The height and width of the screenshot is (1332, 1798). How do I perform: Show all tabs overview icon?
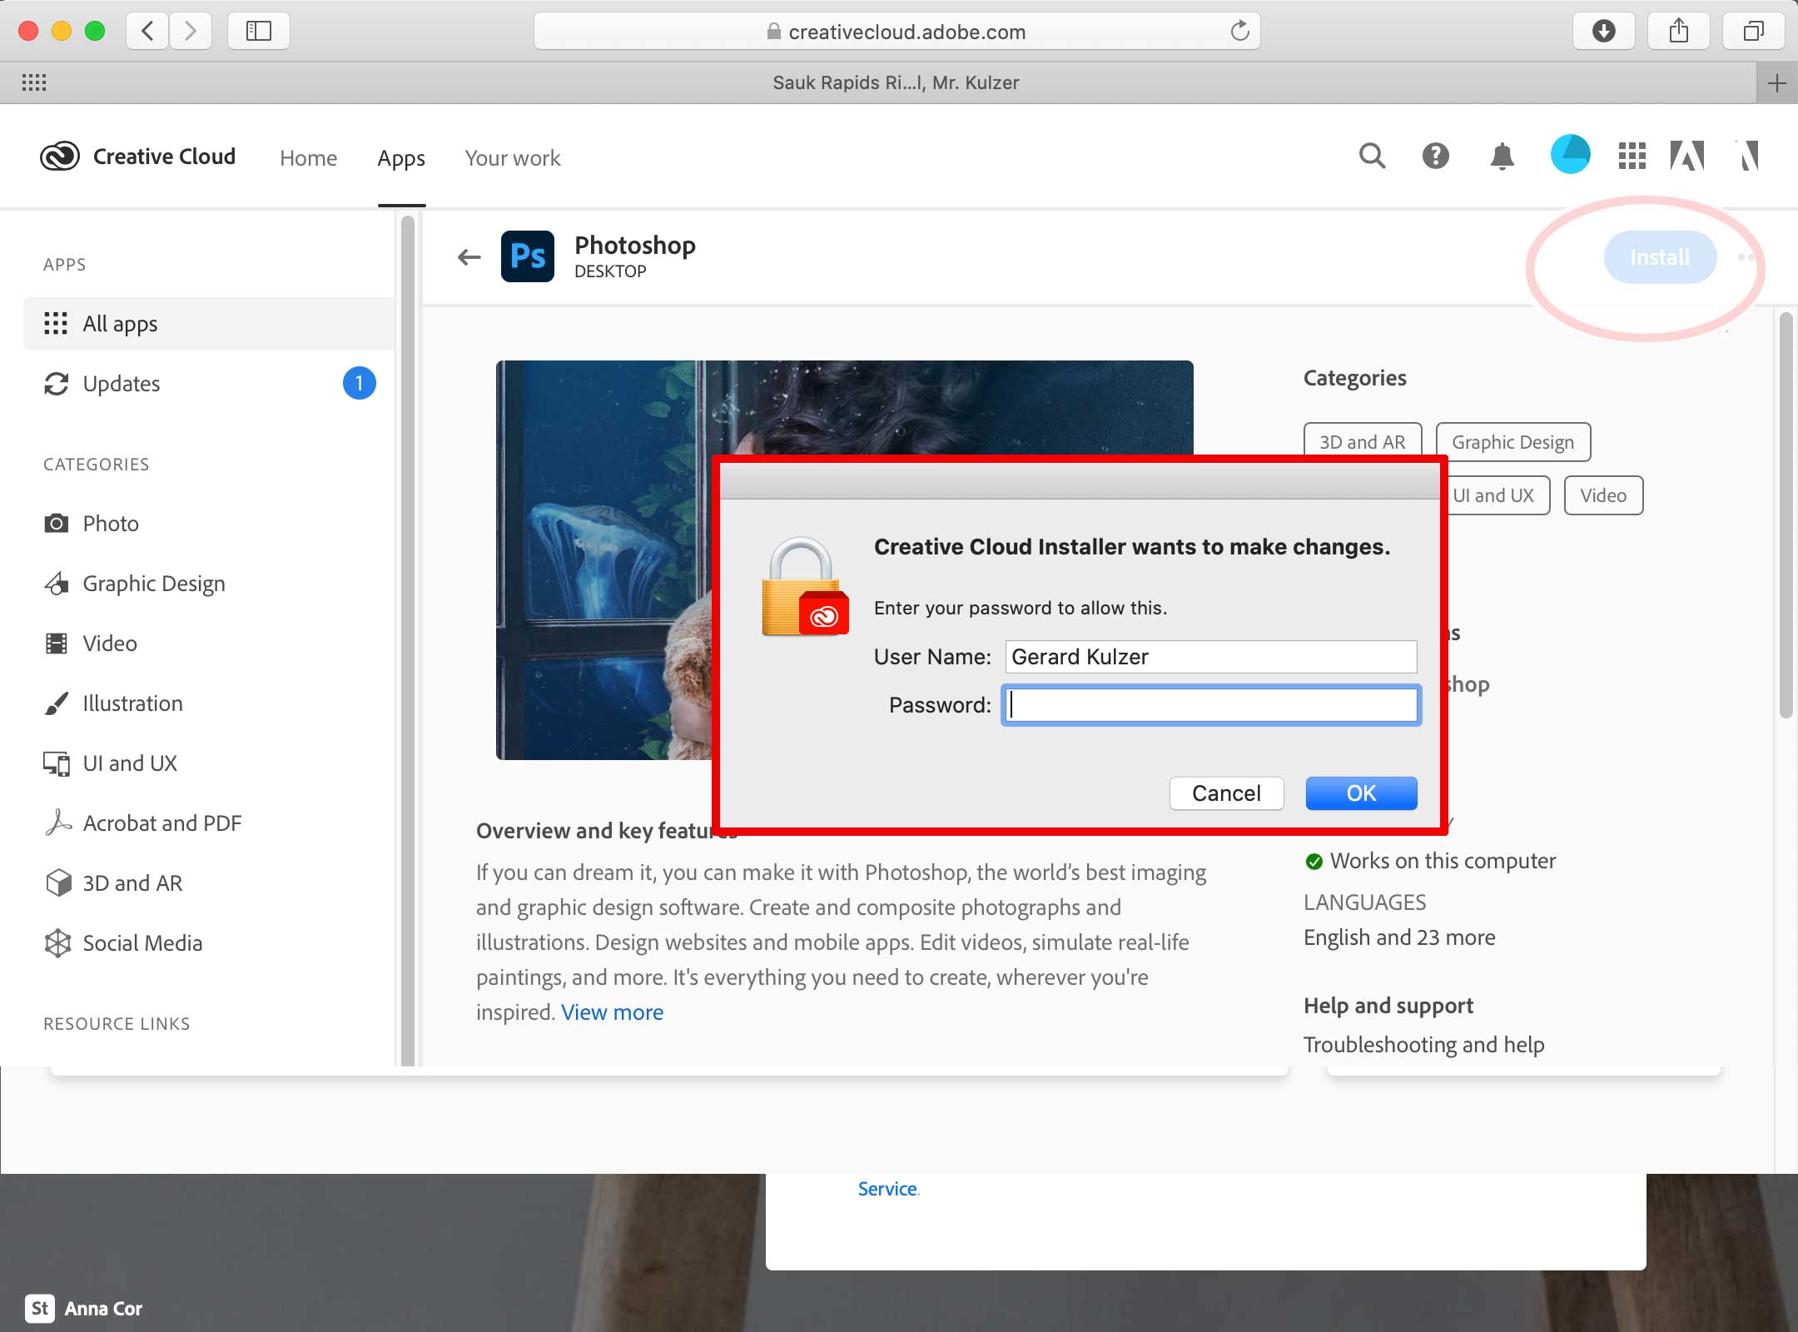pyautogui.click(x=1753, y=32)
